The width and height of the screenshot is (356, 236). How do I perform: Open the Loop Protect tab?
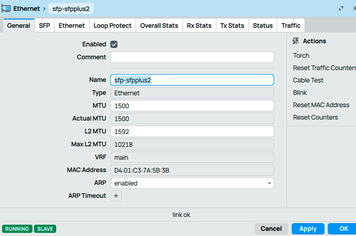tap(112, 26)
